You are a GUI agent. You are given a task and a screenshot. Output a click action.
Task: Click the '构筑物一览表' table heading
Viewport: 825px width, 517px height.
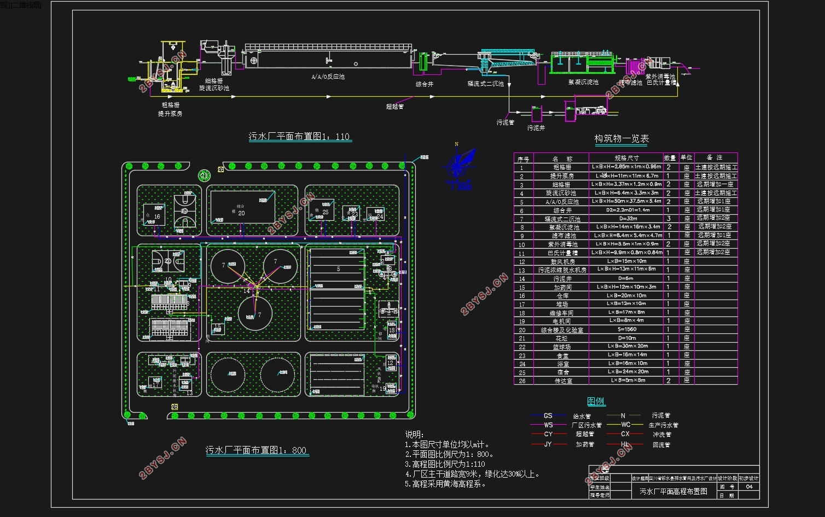(x=621, y=139)
